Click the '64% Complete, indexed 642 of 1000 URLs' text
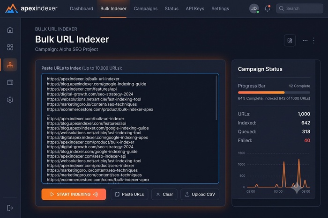This screenshot has height=218, width=328. tap(274, 98)
